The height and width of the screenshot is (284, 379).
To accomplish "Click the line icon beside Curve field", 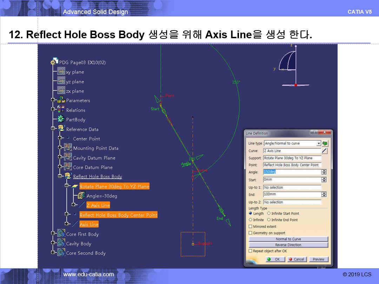I will [x=325, y=151].
